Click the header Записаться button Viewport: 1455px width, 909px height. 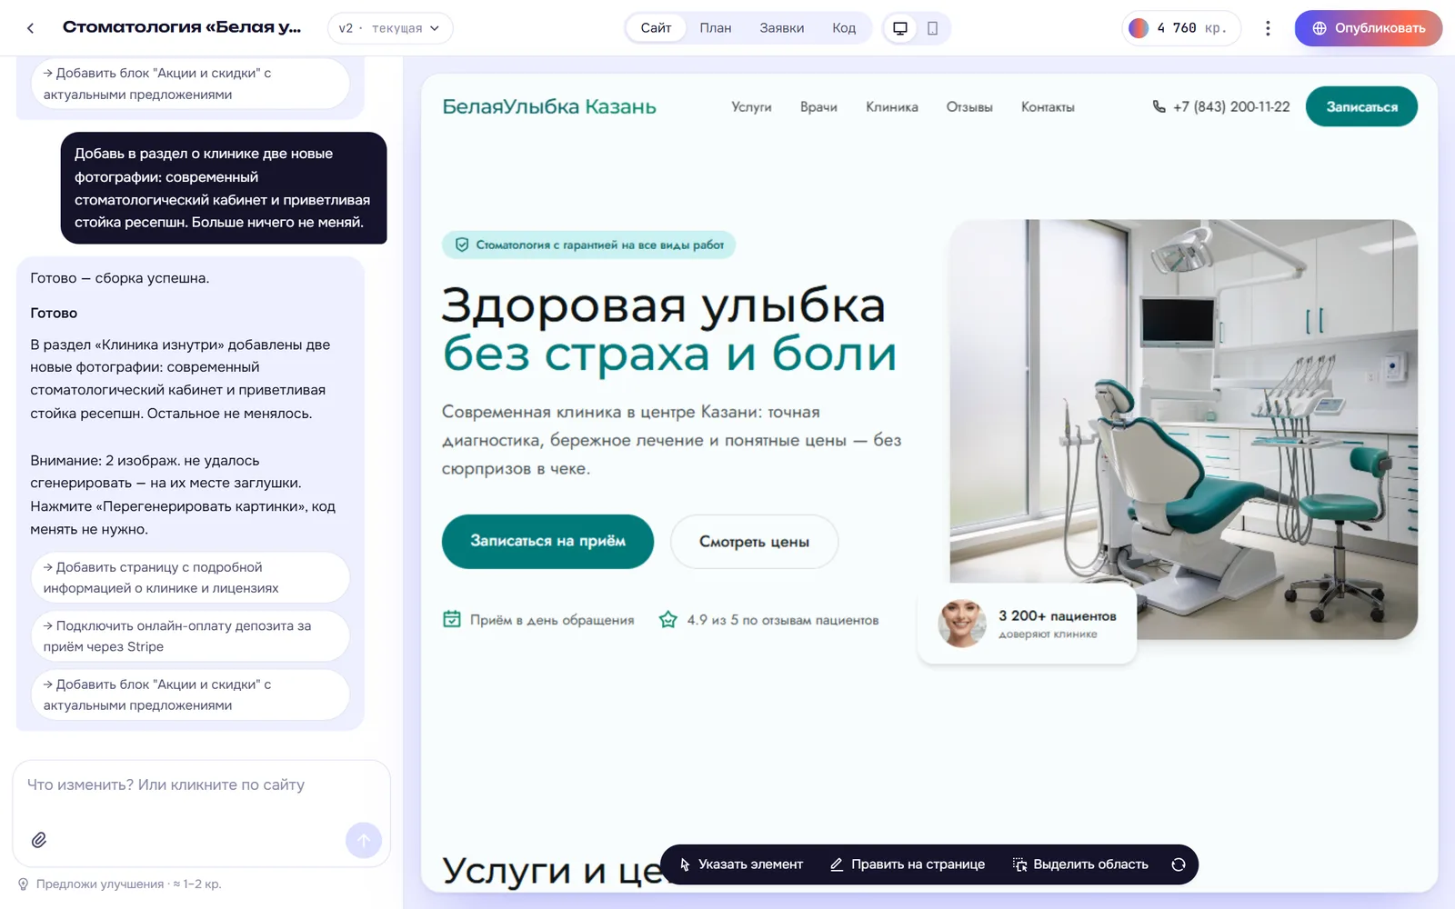point(1361,106)
